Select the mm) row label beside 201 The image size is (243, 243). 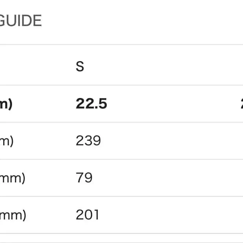coord(13,215)
